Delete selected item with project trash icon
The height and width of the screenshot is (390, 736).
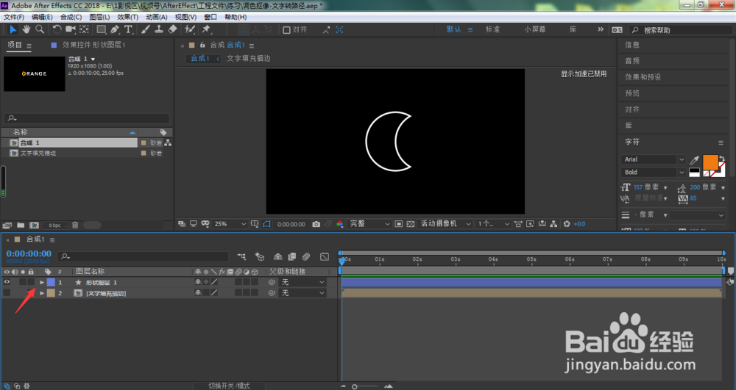pos(75,225)
